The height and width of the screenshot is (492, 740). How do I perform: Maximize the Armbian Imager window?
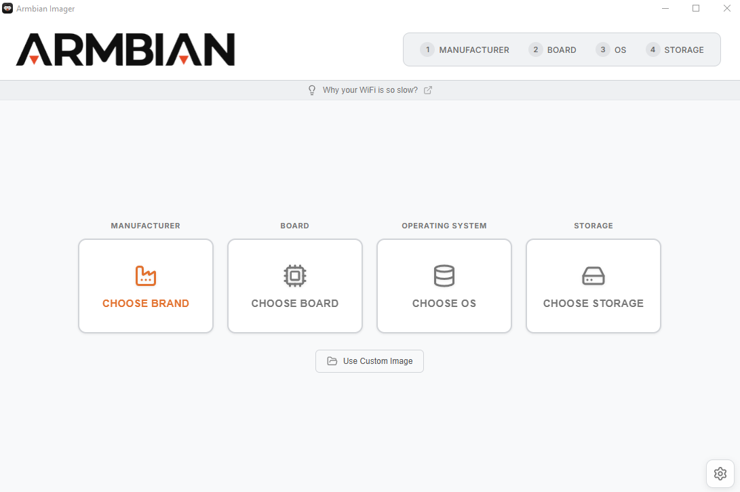[x=696, y=8]
